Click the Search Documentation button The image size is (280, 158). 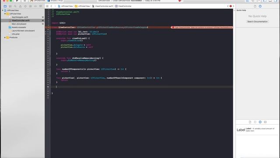coord(257,22)
